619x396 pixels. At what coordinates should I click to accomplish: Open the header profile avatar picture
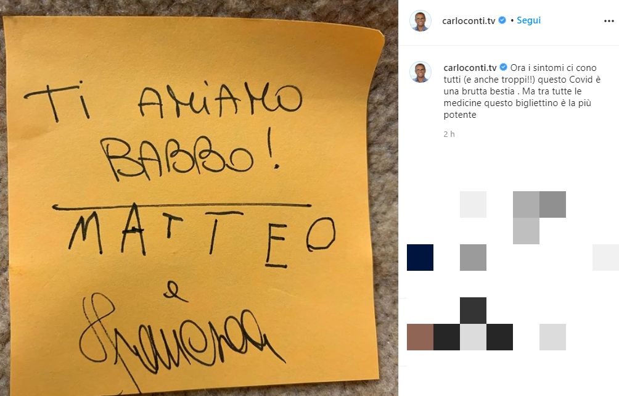tap(420, 21)
